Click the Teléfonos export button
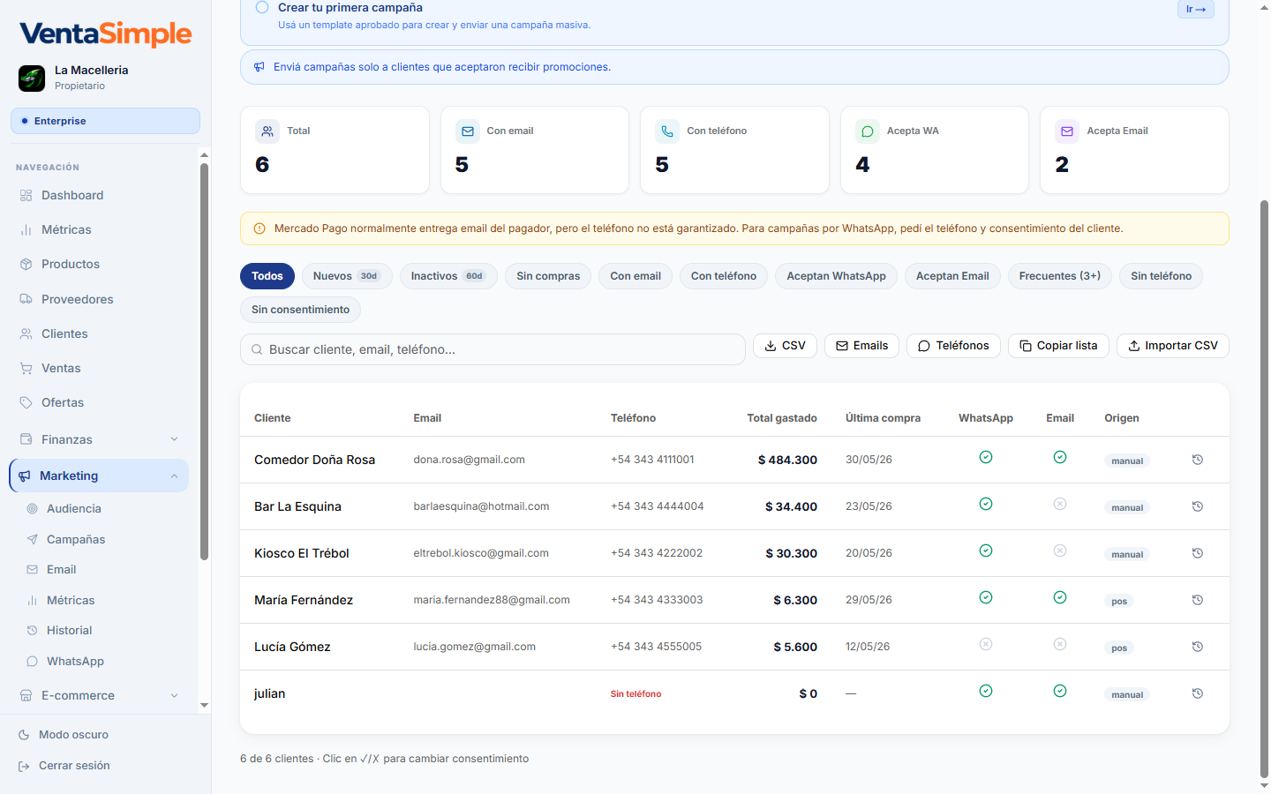The image size is (1271, 794). 953,346
